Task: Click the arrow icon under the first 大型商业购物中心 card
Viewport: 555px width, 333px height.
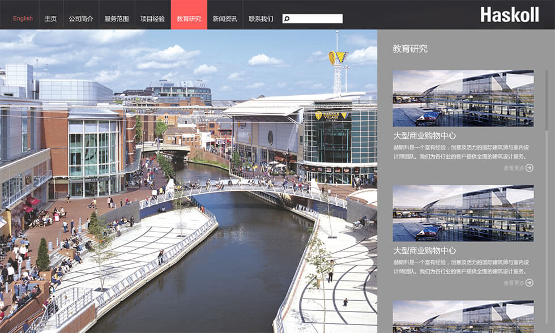Action: point(529,168)
